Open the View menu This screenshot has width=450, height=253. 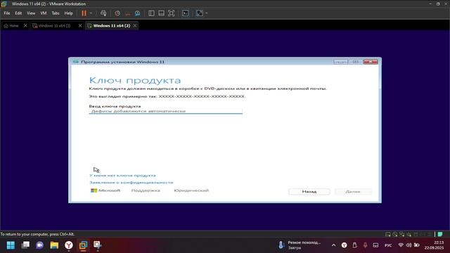31,13
